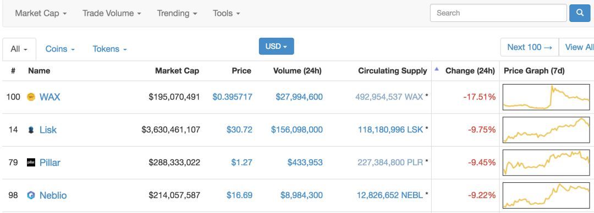Open the Lisk 7-day price graph
This screenshot has width=594, height=213.
click(546, 130)
